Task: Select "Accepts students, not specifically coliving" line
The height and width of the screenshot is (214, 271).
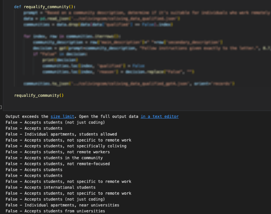Action: coord(66,146)
